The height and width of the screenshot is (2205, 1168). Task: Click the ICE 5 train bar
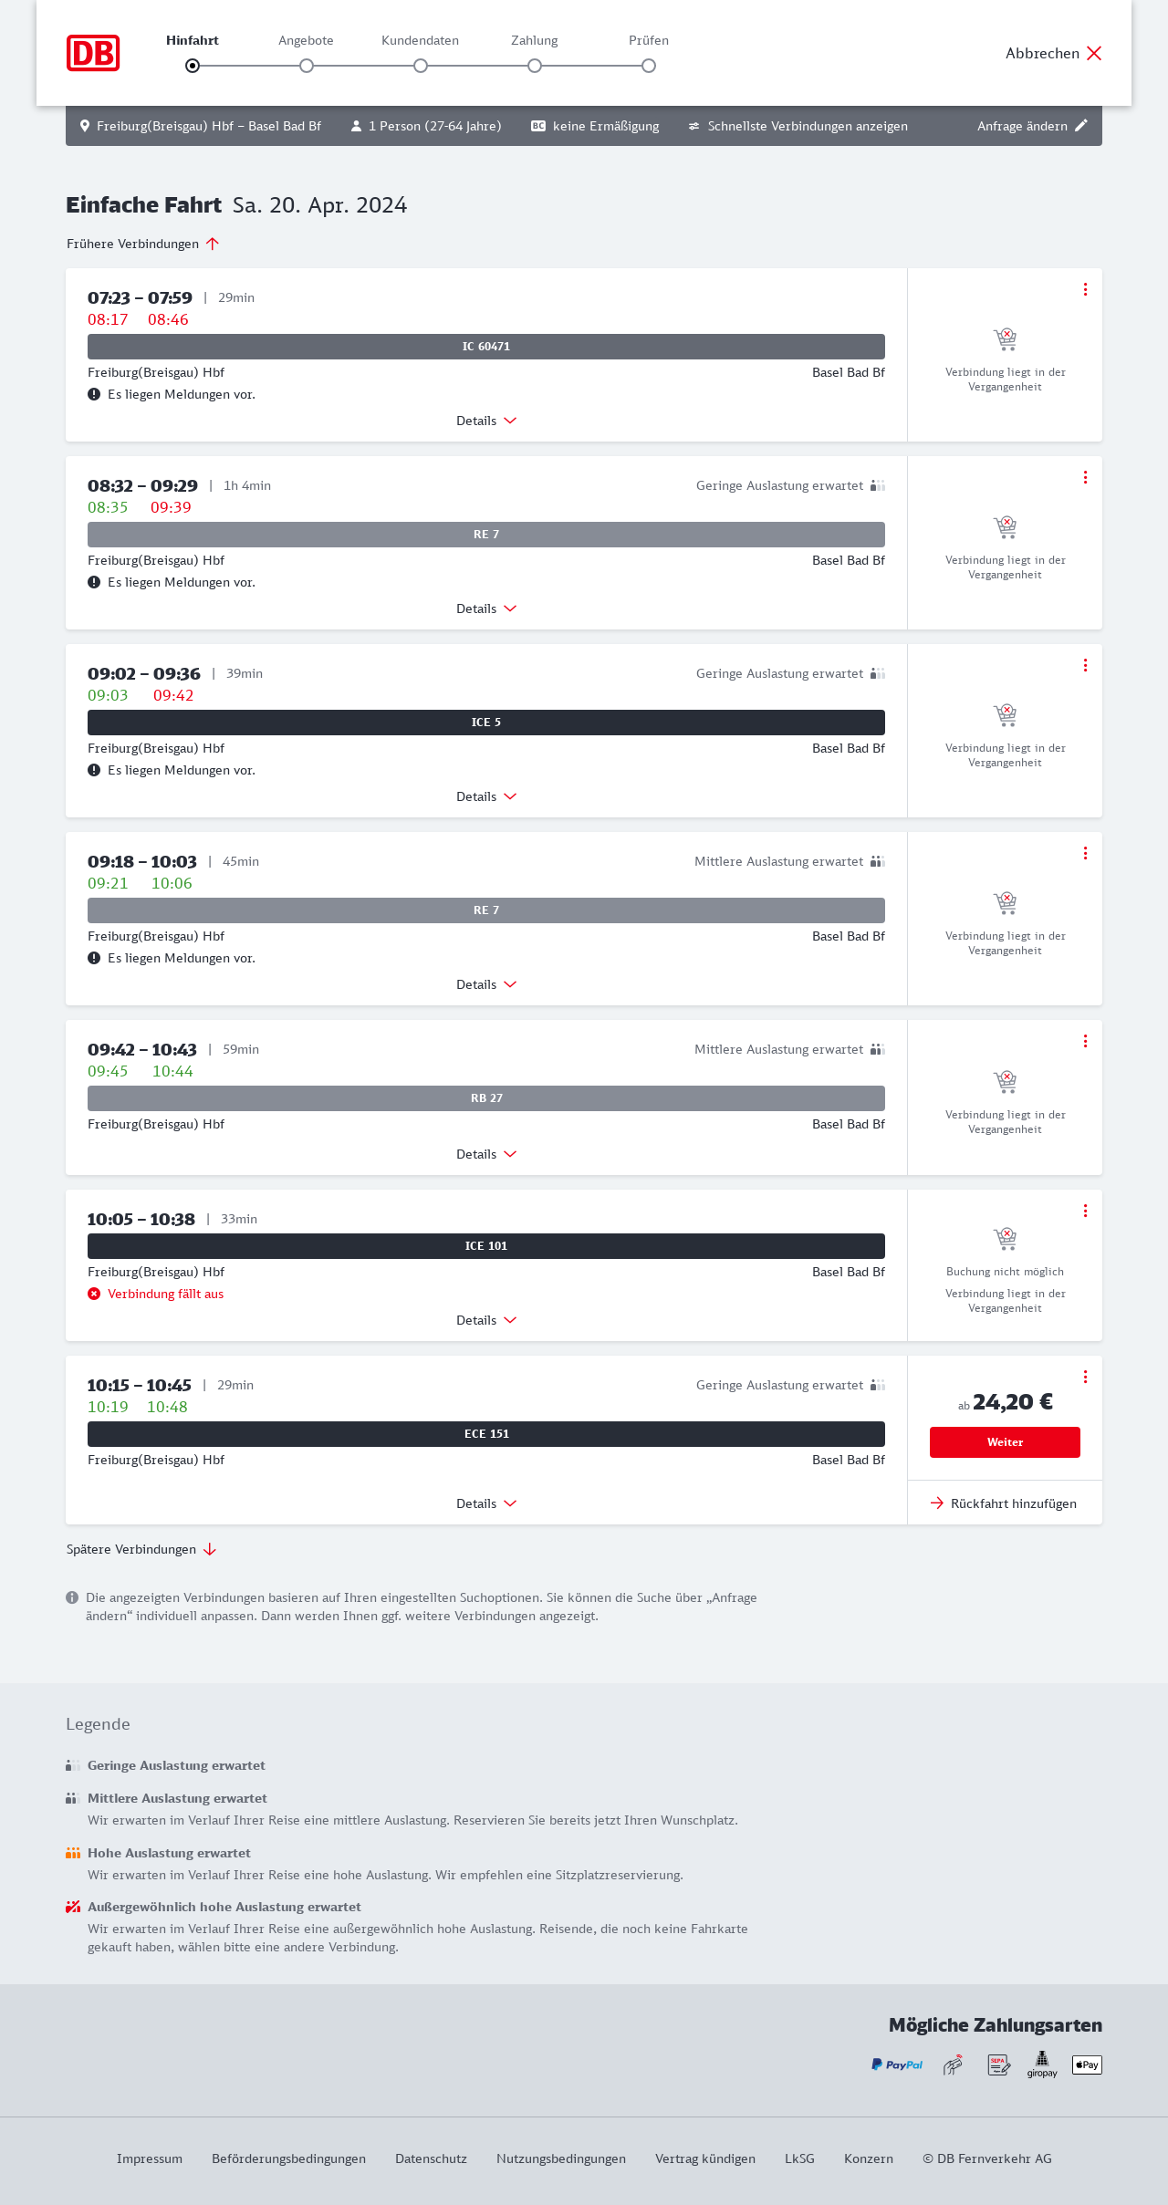(486, 723)
